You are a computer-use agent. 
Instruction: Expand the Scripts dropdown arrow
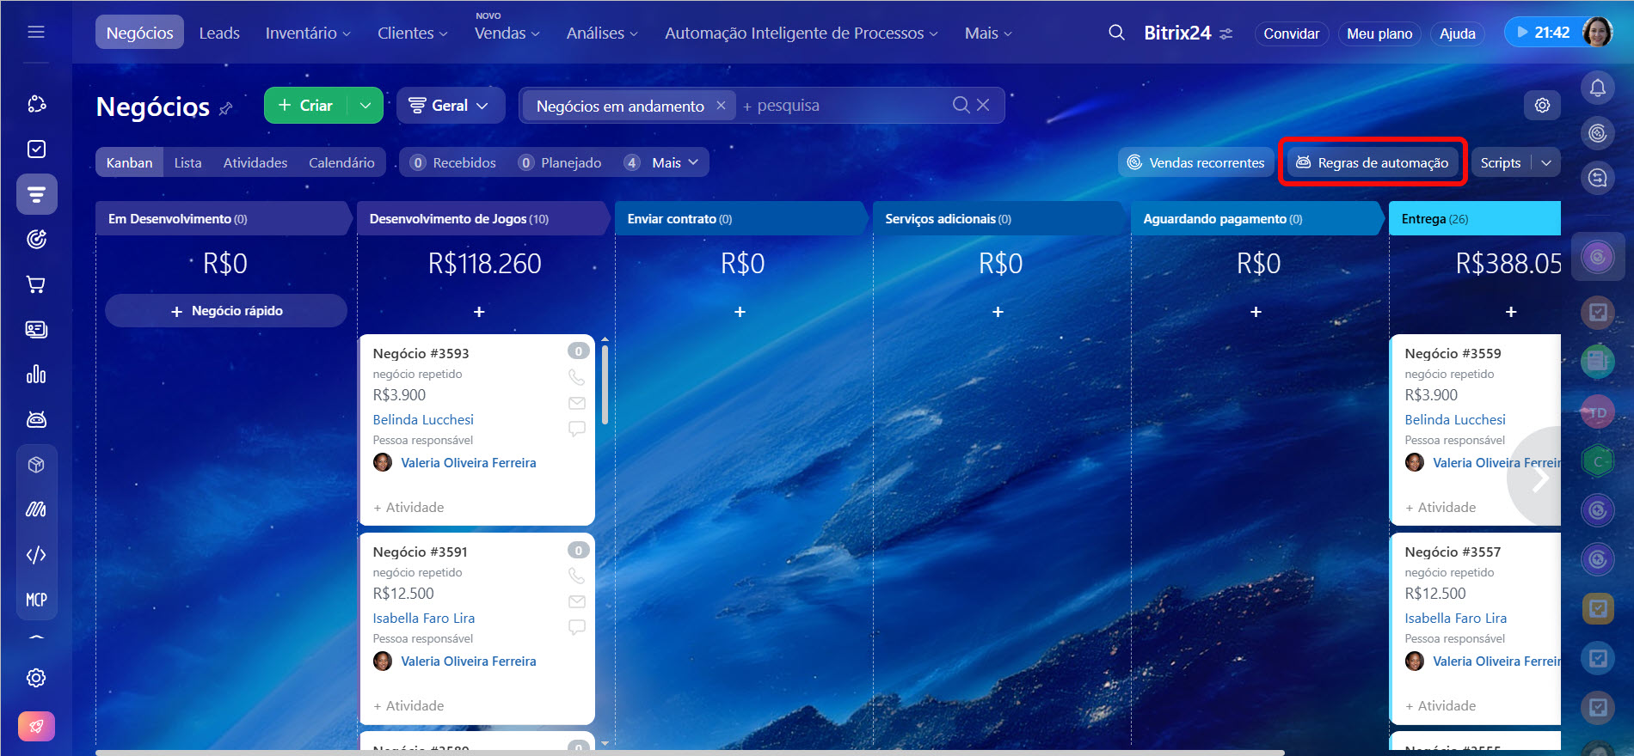(x=1546, y=162)
